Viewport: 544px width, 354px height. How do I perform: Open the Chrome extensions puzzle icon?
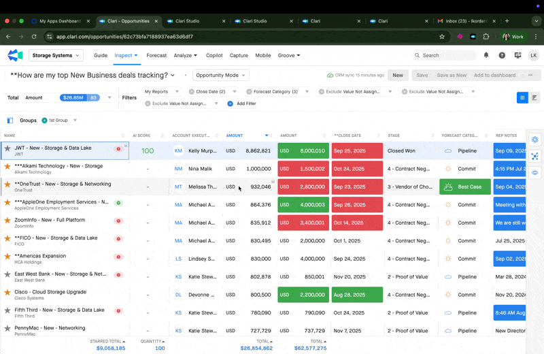pos(486,37)
